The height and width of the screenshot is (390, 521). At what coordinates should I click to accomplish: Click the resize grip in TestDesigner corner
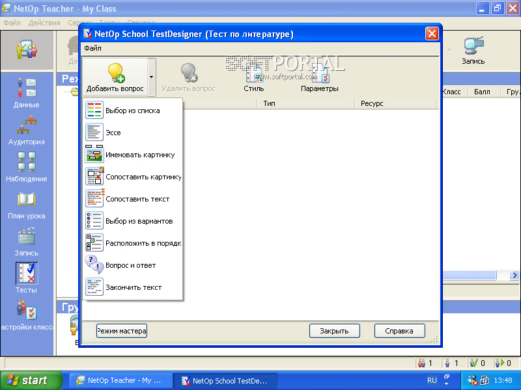pos(435,340)
